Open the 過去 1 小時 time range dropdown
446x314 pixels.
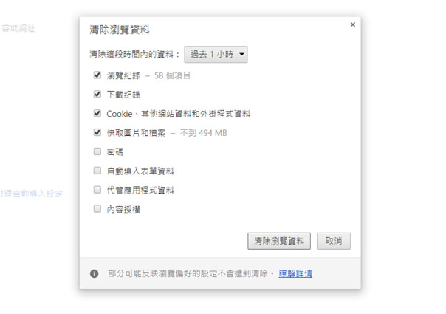coord(216,55)
